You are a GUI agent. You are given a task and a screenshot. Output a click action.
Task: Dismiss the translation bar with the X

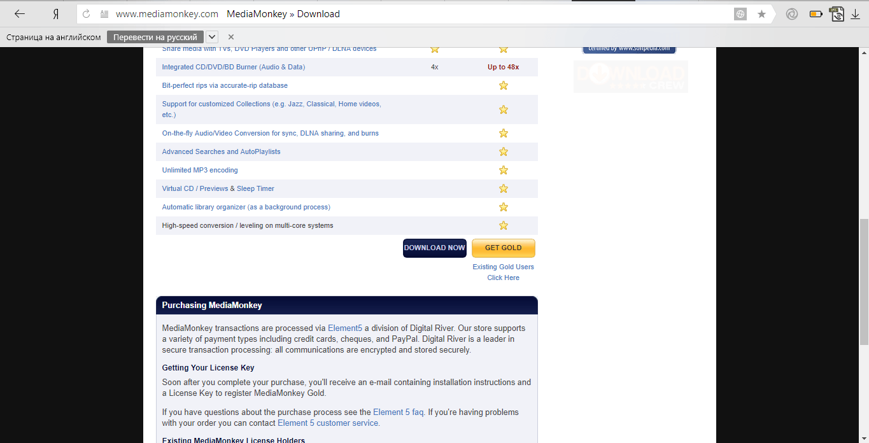(231, 37)
